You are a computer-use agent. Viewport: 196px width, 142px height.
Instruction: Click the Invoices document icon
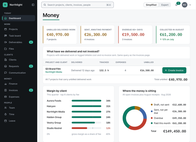click(6, 90)
